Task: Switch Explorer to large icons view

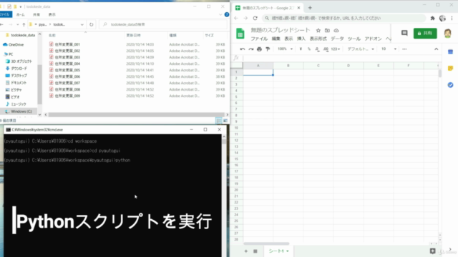Action: [225, 121]
